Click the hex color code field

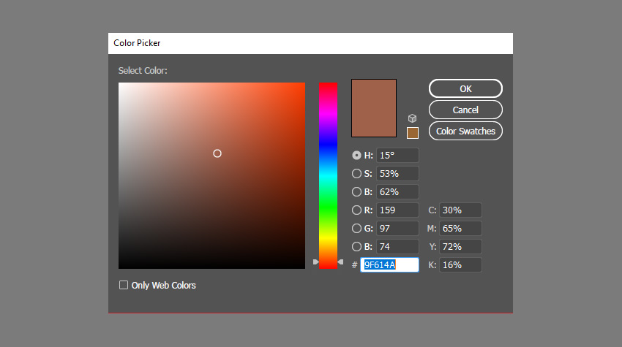[x=389, y=265]
